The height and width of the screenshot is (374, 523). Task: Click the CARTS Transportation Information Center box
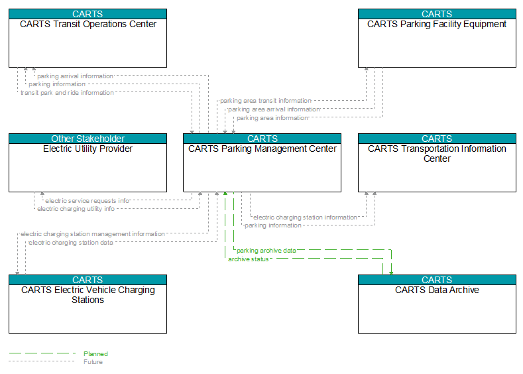[437, 163]
